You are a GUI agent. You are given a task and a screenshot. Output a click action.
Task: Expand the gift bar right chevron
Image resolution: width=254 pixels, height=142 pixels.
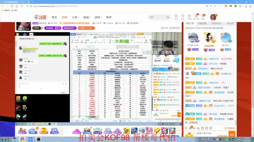[178, 130]
